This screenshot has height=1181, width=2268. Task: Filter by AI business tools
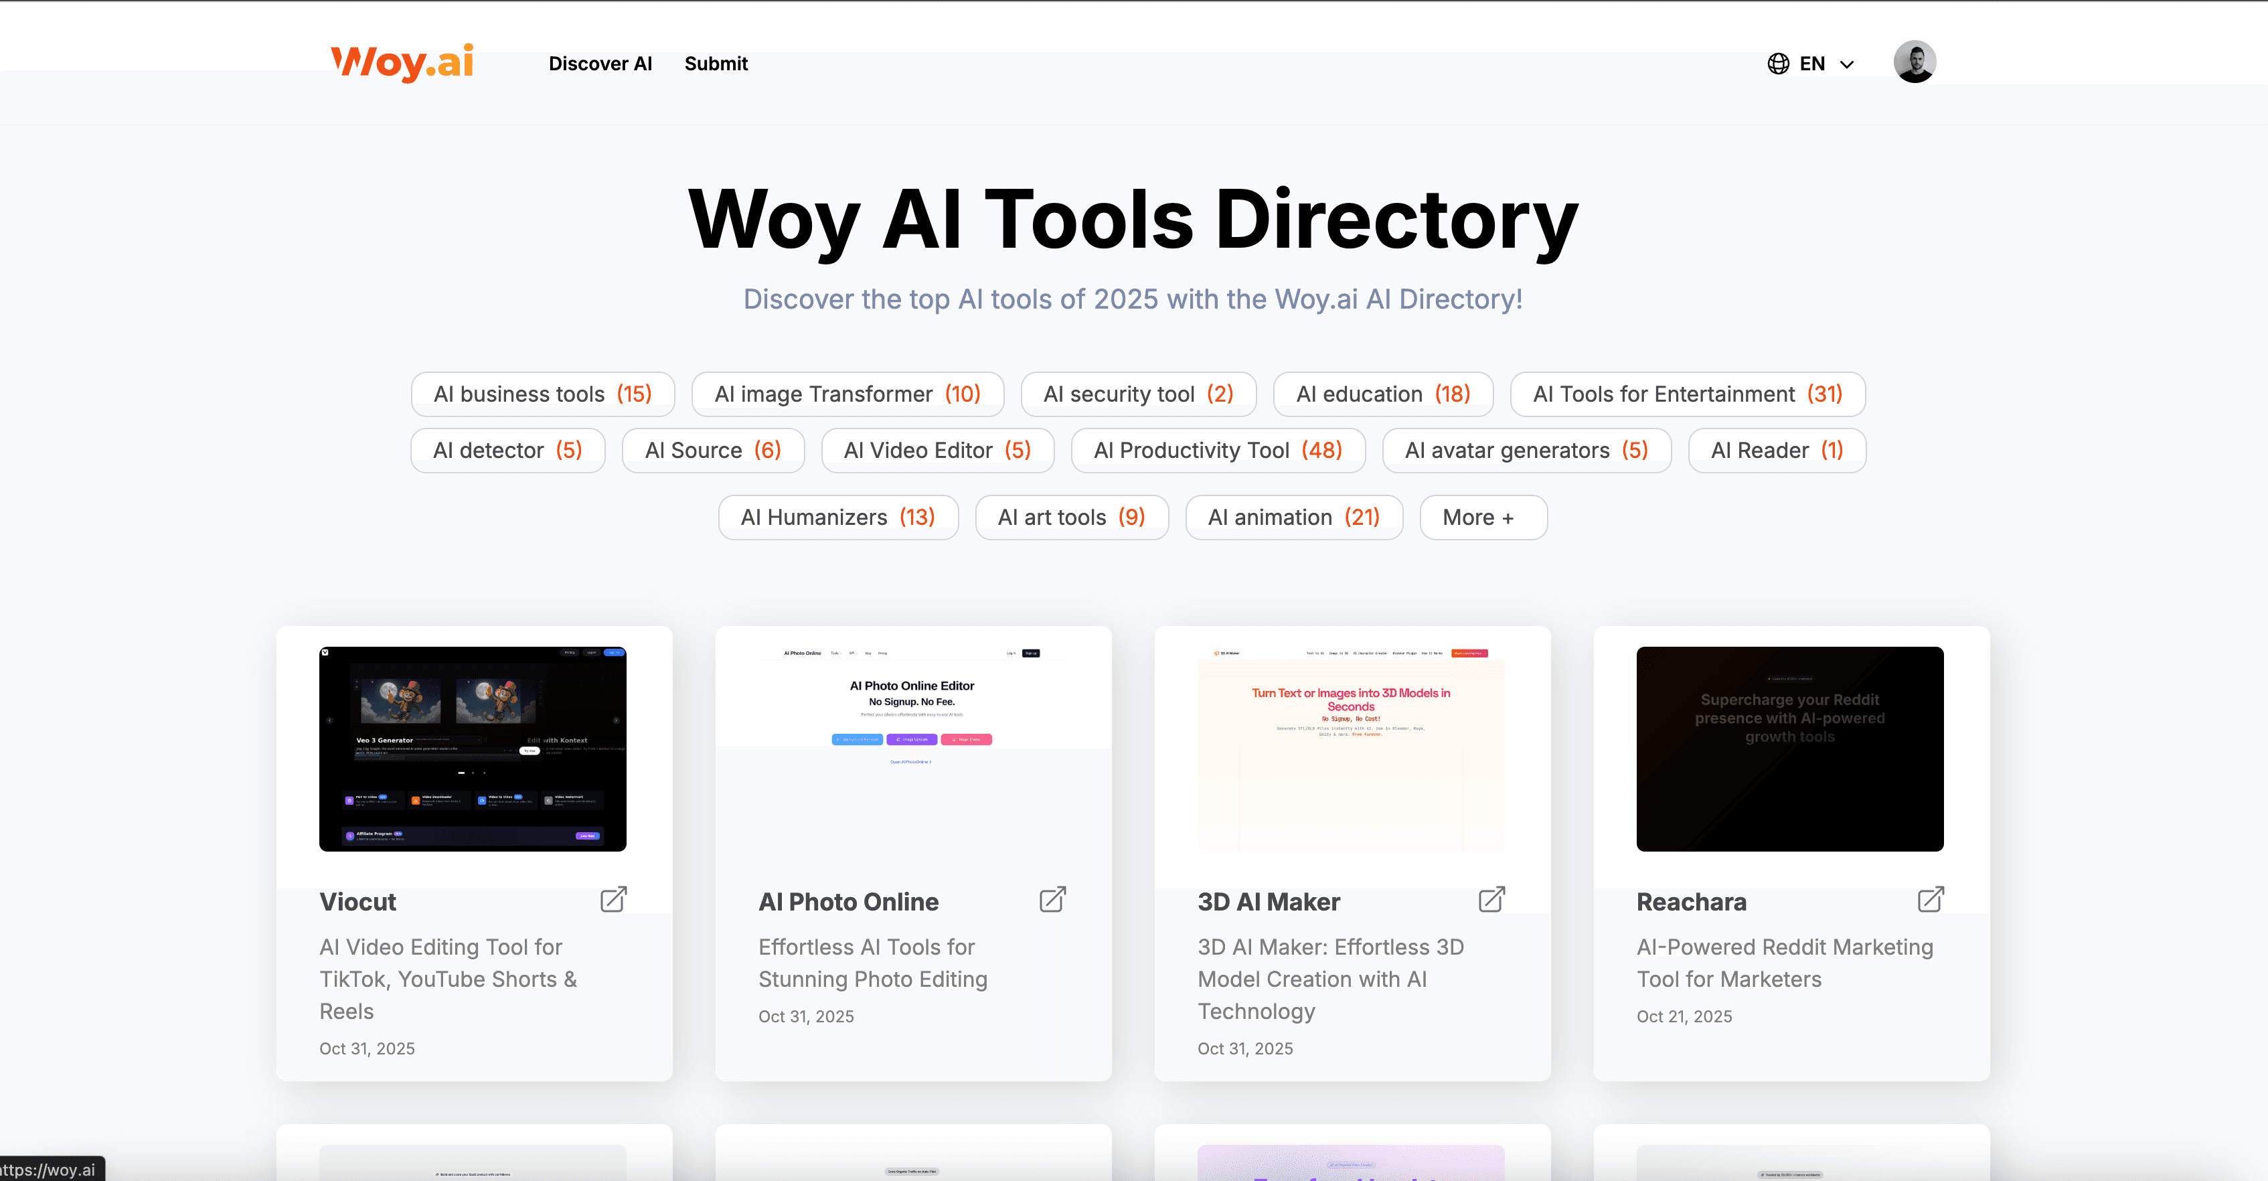[x=542, y=394]
